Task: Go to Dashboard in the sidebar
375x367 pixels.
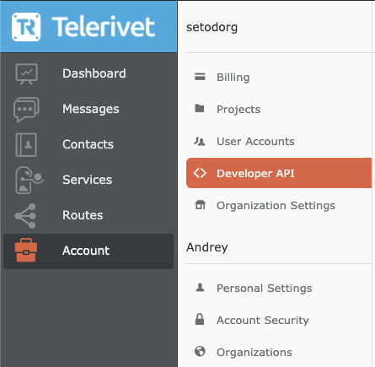Action: pyautogui.click(x=94, y=73)
